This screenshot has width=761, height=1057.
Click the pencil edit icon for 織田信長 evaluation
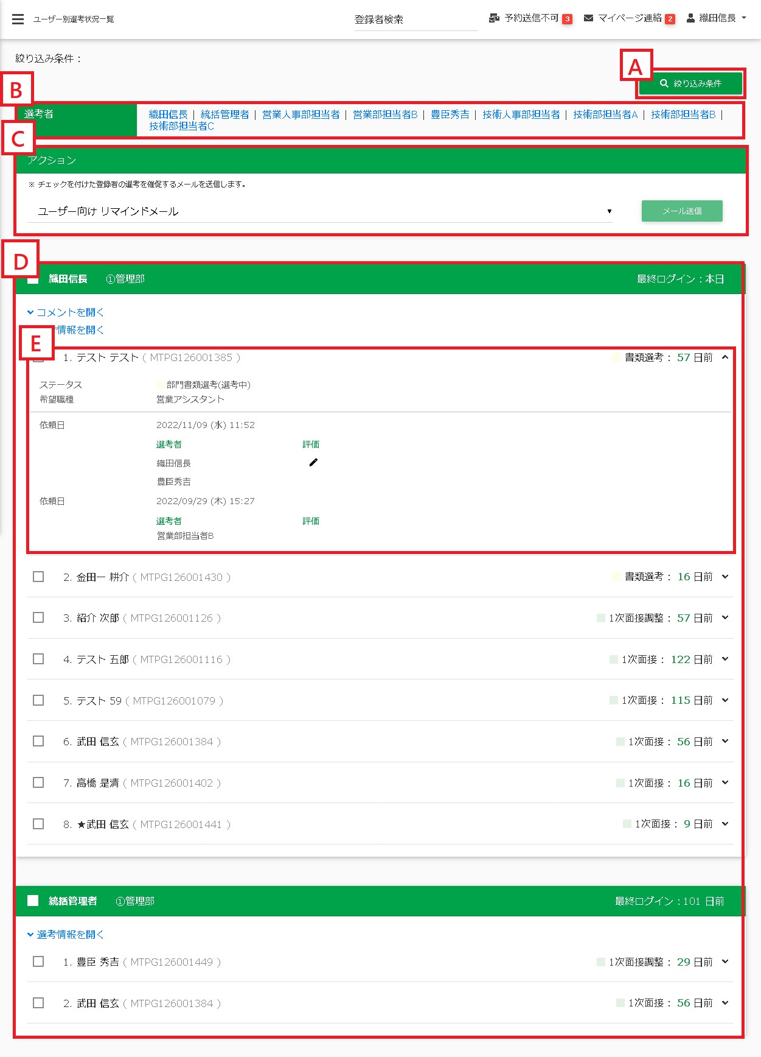(x=313, y=463)
